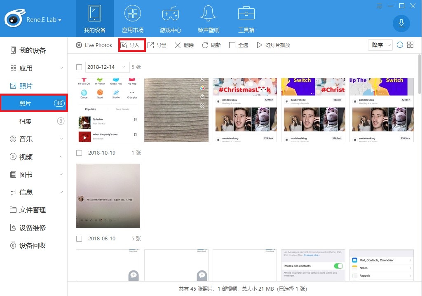Open the 2018-12-14 date dropdown

[107, 67]
